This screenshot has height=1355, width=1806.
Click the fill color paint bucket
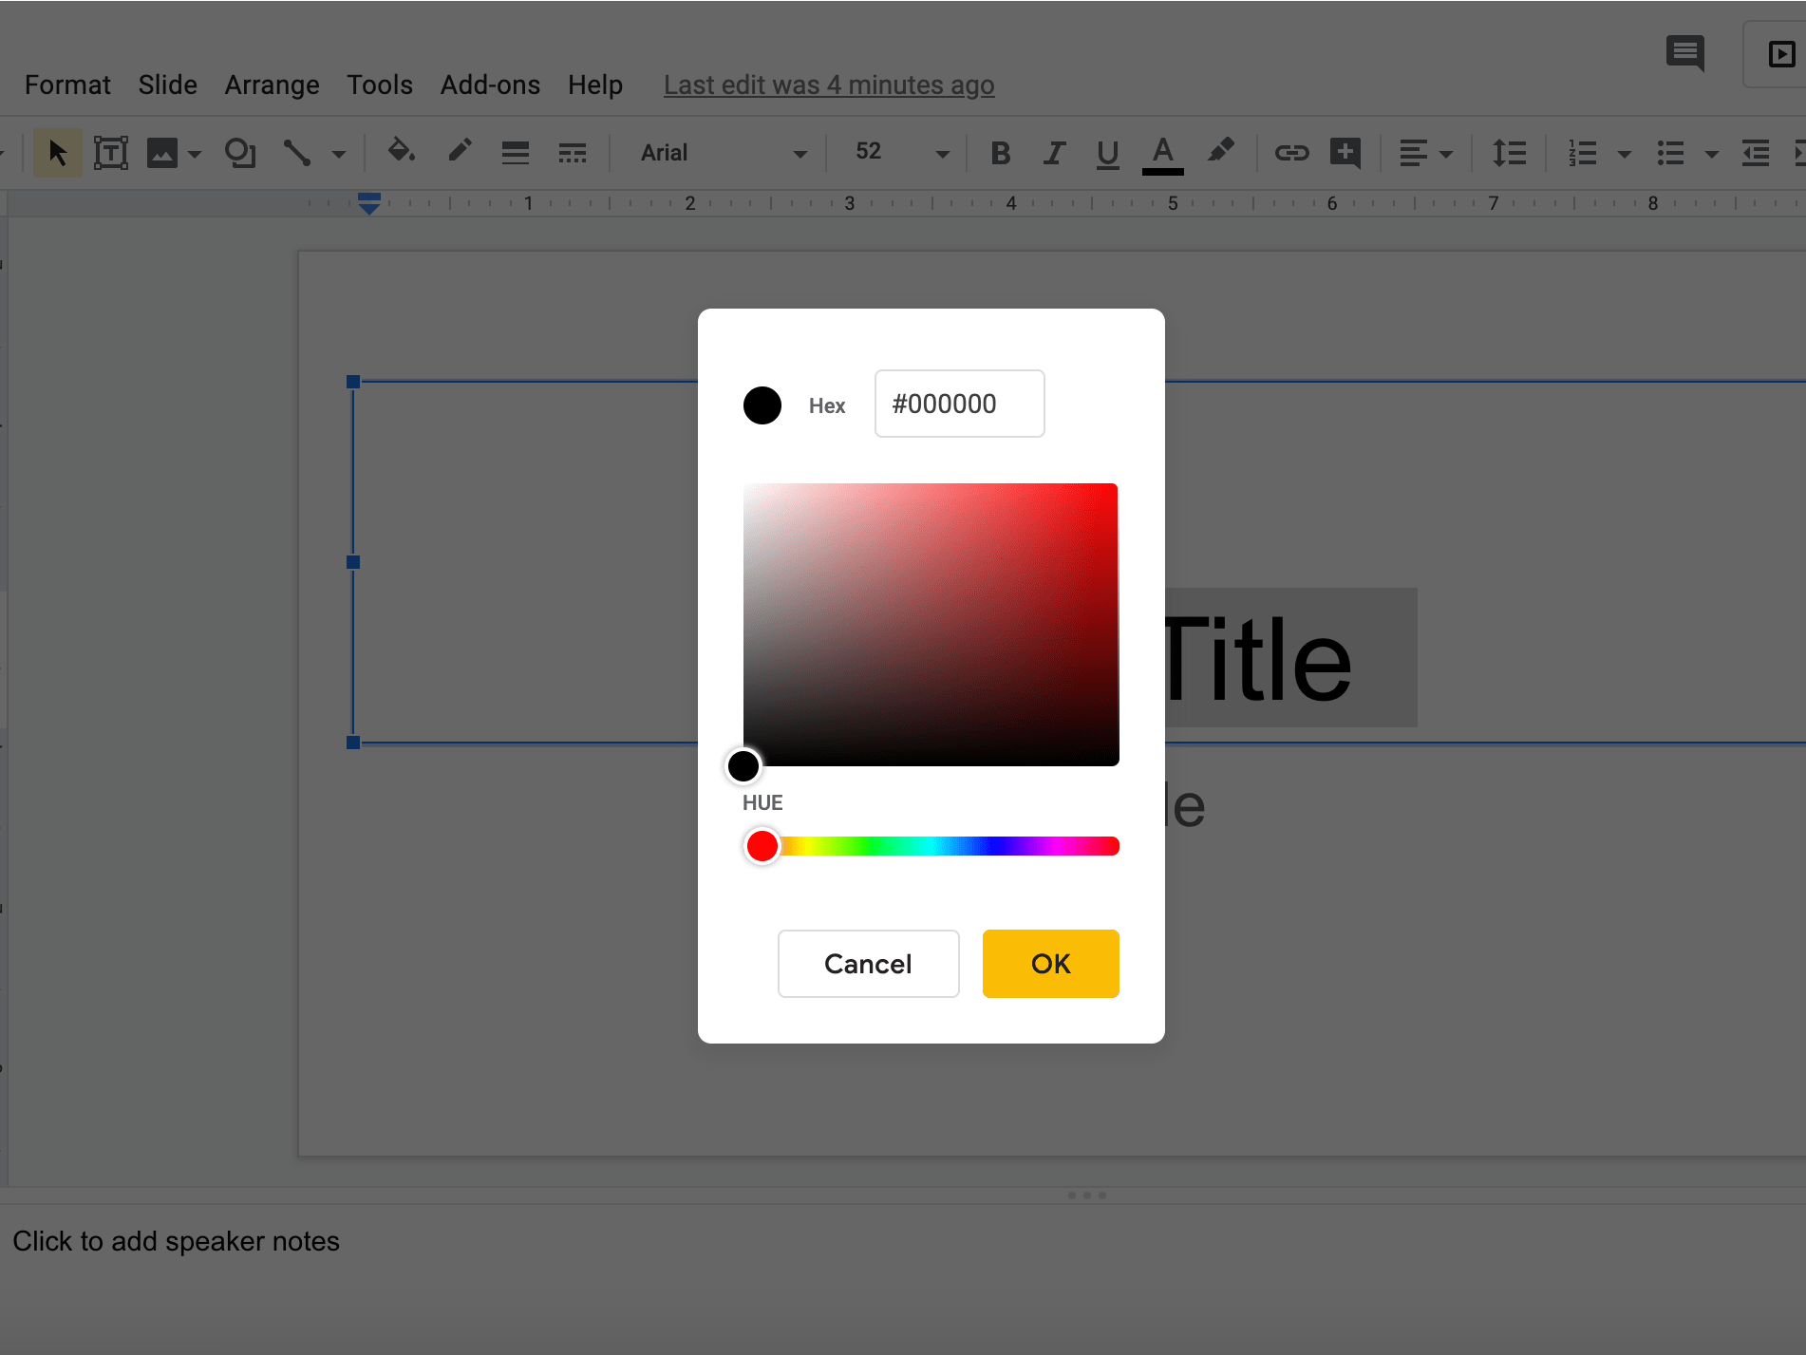(x=402, y=152)
